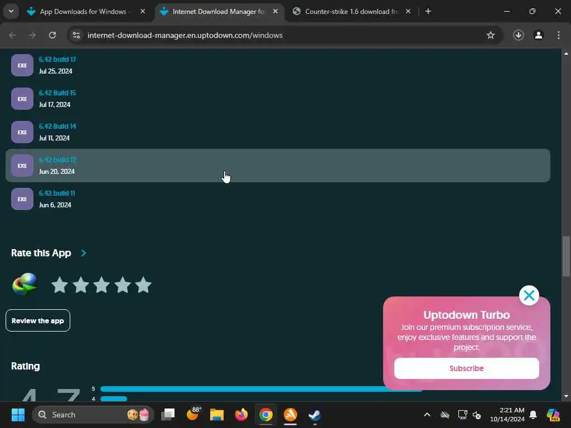Open notifications bell in taskbar
The width and height of the screenshot is (571, 428).
coord(533,415)
